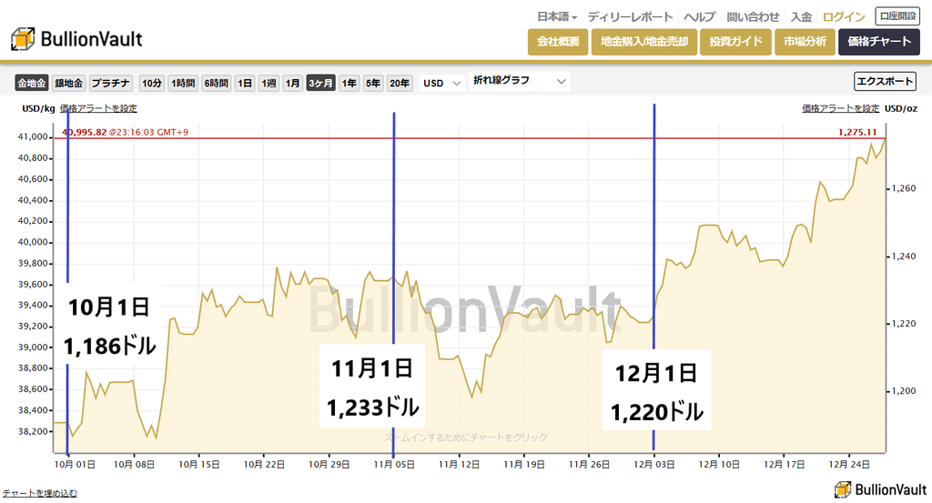This screenshot has width=932, height=503.
Task: Click the チャートを埋め込む embed link
Action: point(40,493)
